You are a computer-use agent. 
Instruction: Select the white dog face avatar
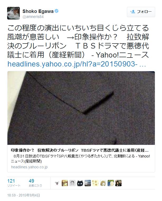57,183
